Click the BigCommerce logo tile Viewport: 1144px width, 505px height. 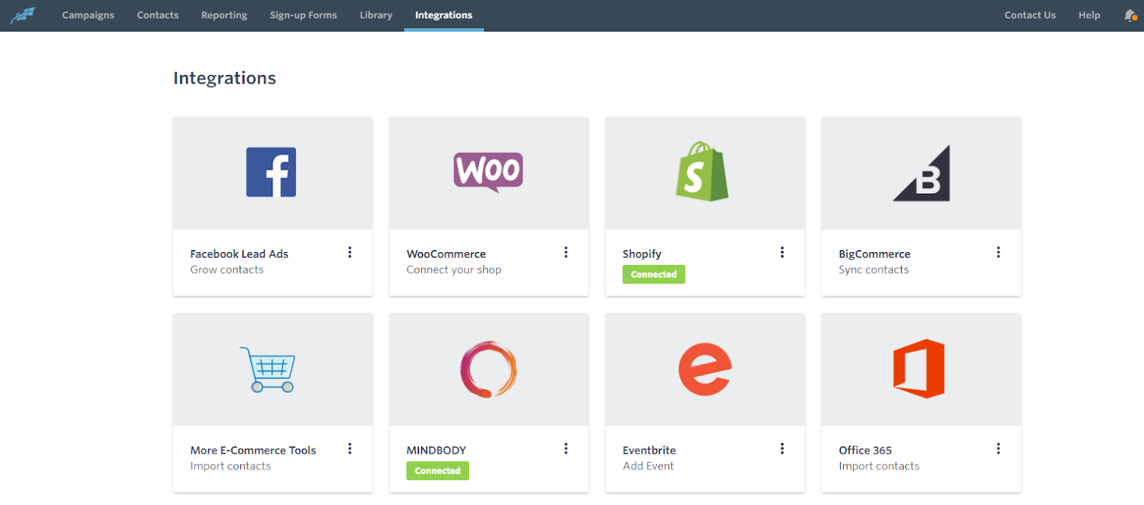[x=922, y=173]
